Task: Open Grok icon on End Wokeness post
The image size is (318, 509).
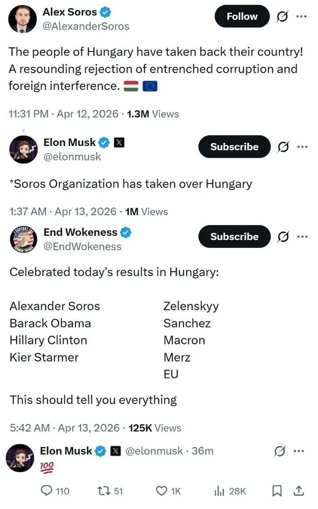Action: (x=284, y=236)
